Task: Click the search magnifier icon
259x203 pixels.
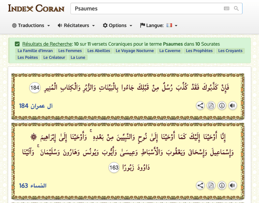Action: click(x=236, y=8)
